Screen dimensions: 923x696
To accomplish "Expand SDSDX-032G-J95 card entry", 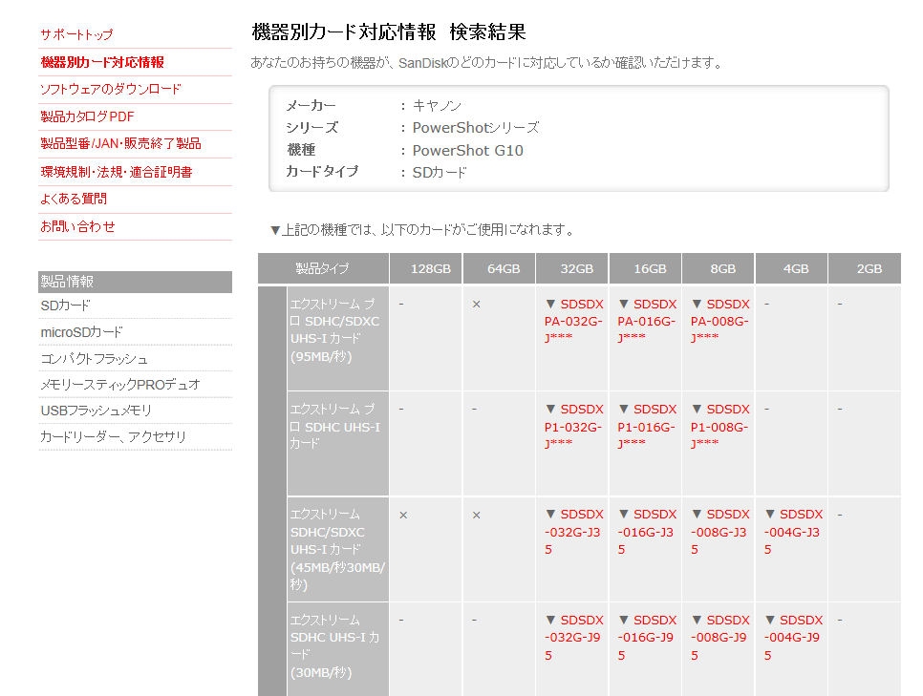I will tap(574, 638).
